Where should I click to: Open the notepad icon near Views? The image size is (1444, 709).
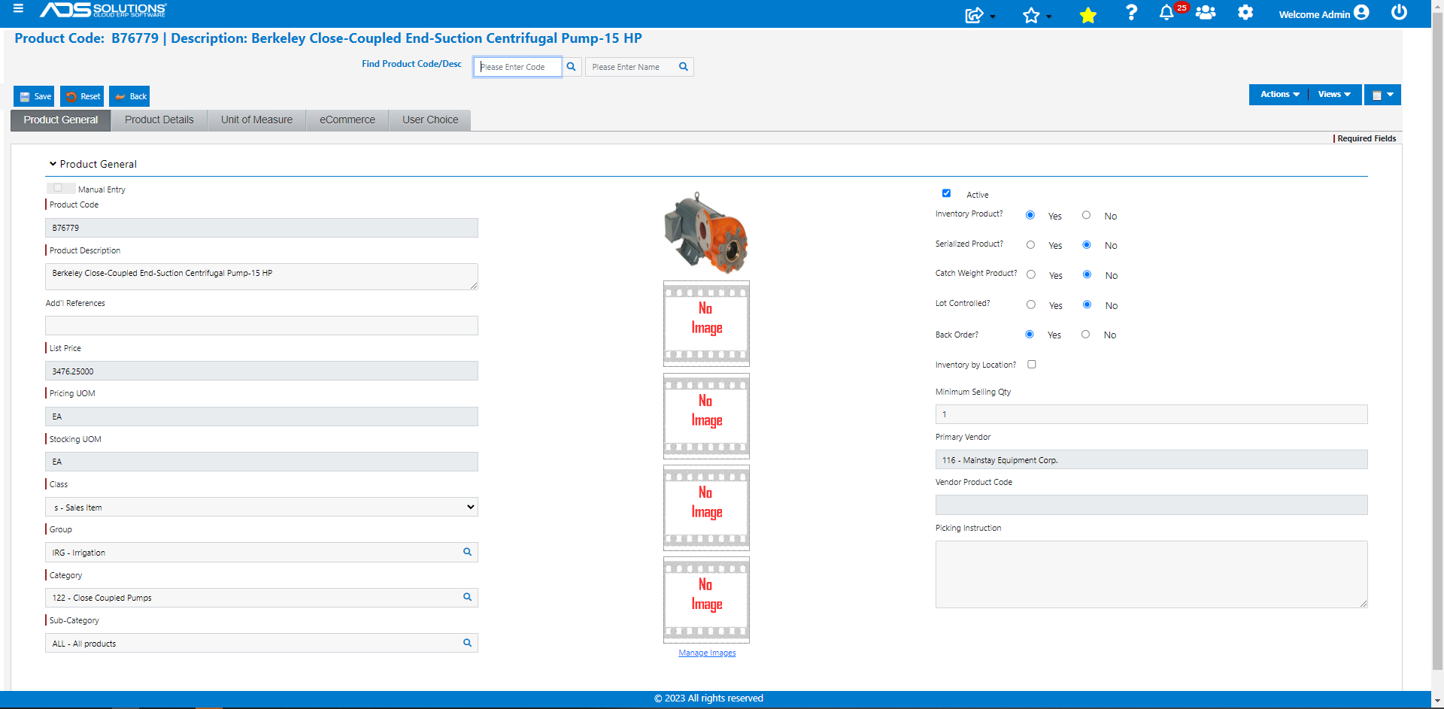[x=1378, y=95]
